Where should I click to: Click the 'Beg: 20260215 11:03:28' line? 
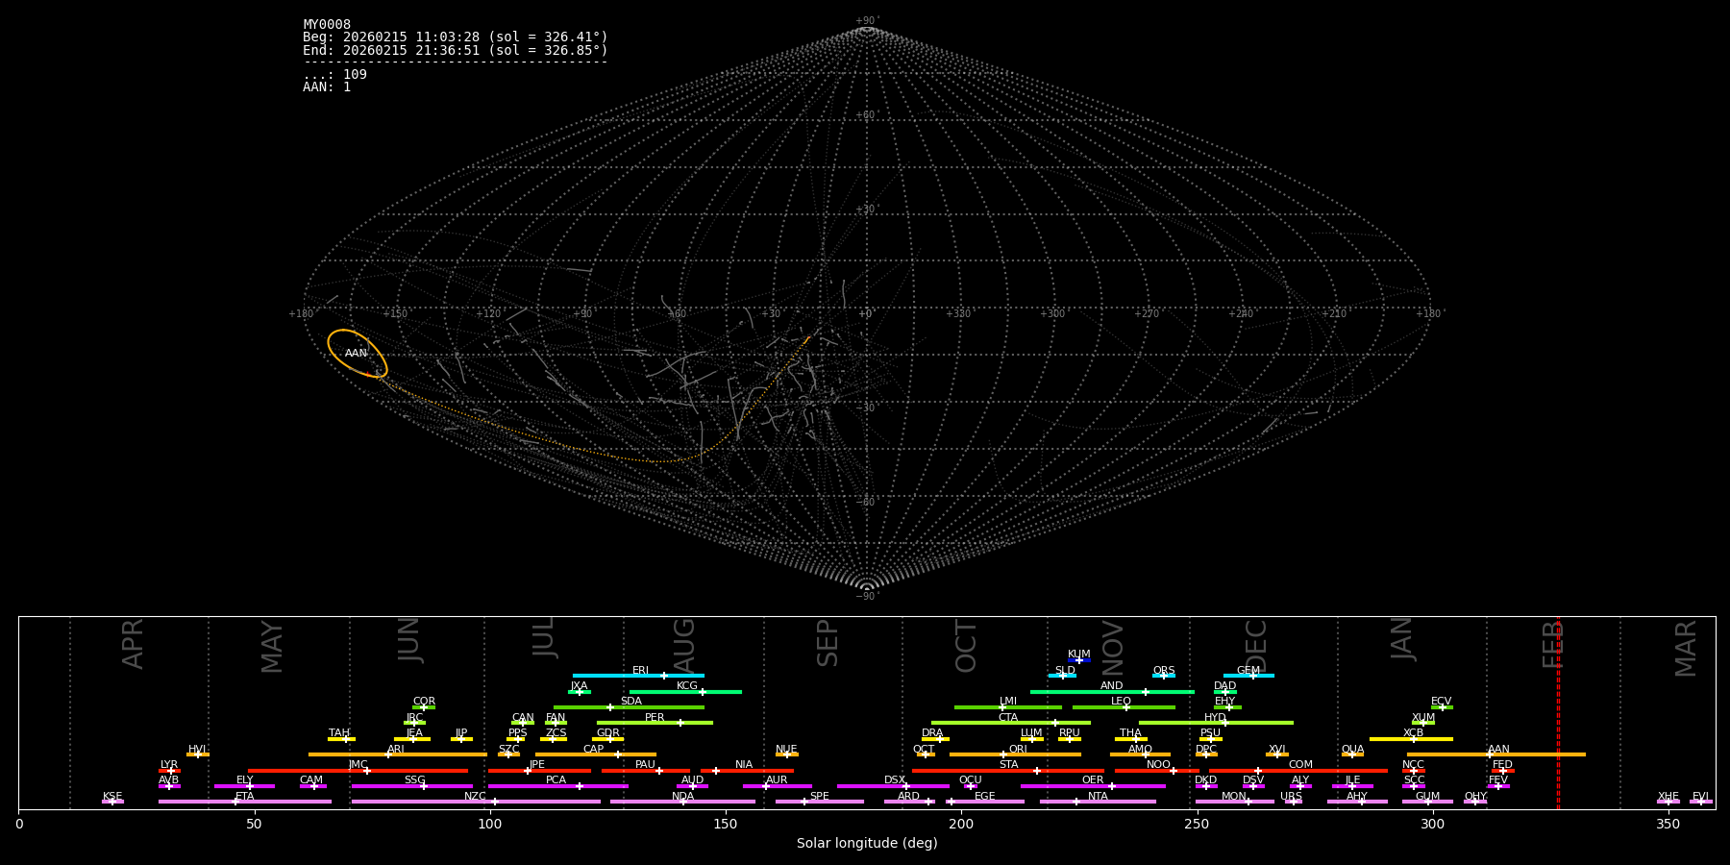(x=456, y=37)
